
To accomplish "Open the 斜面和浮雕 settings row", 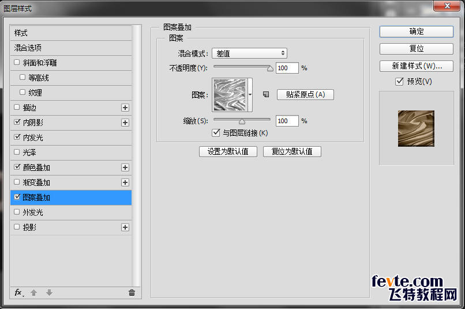I will (71, 63).
